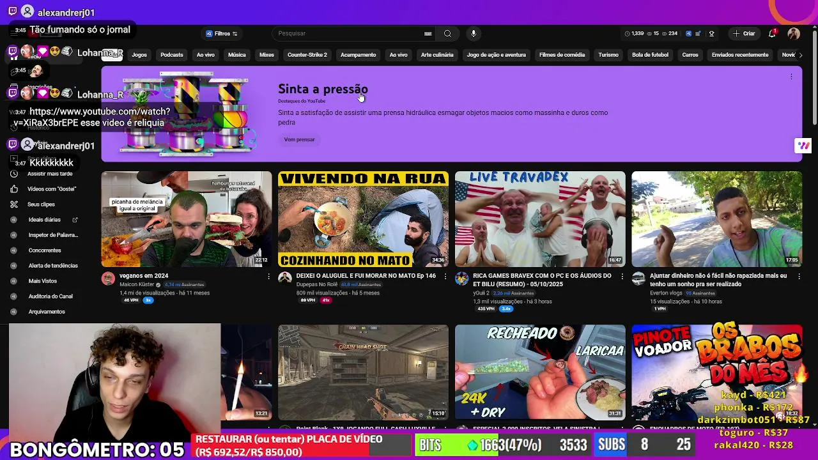Open the vidIQ Filtros button

(221, 34)
